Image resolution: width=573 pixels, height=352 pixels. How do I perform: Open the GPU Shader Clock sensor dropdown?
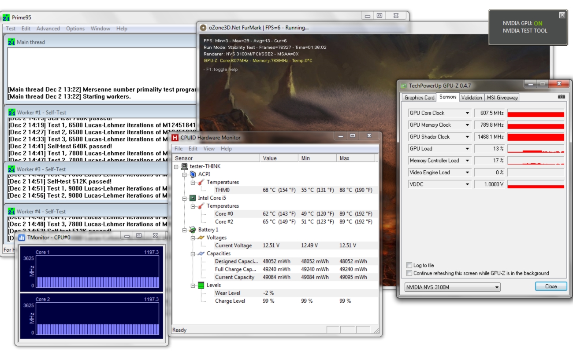click(467, 137)
